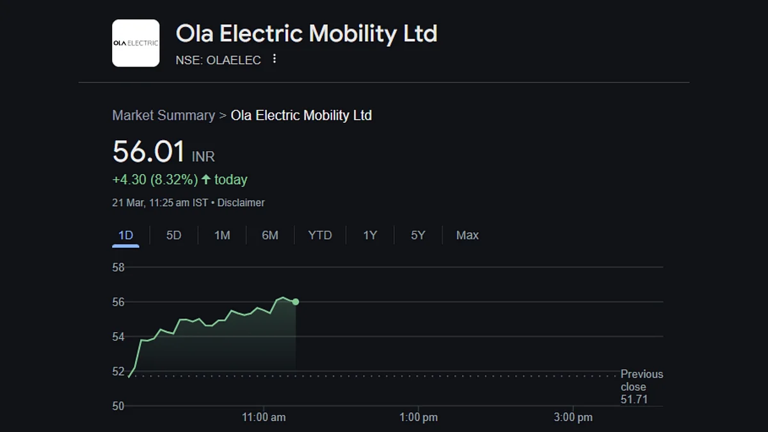
Task: Click the Ola Electric Mobility Ltd heading
Action: click(x=307, y=33)
